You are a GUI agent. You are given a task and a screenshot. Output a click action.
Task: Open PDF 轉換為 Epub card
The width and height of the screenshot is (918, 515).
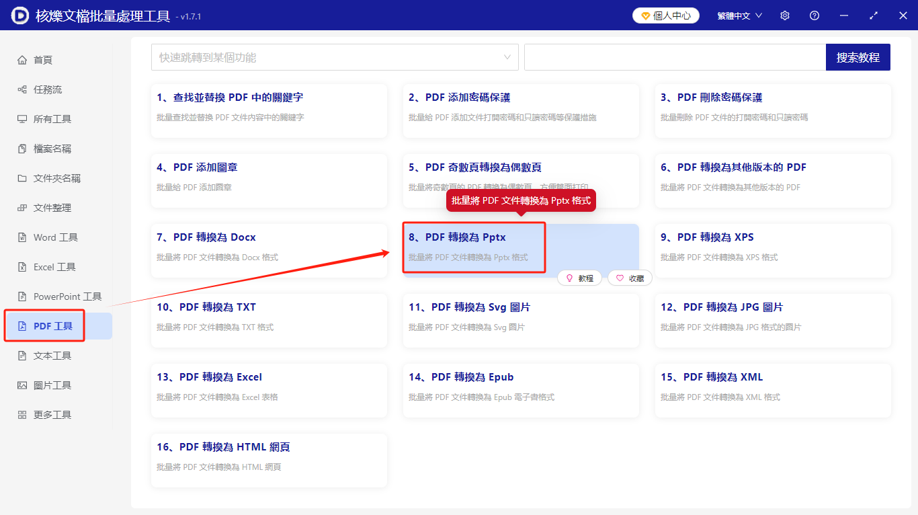point(521,391)
